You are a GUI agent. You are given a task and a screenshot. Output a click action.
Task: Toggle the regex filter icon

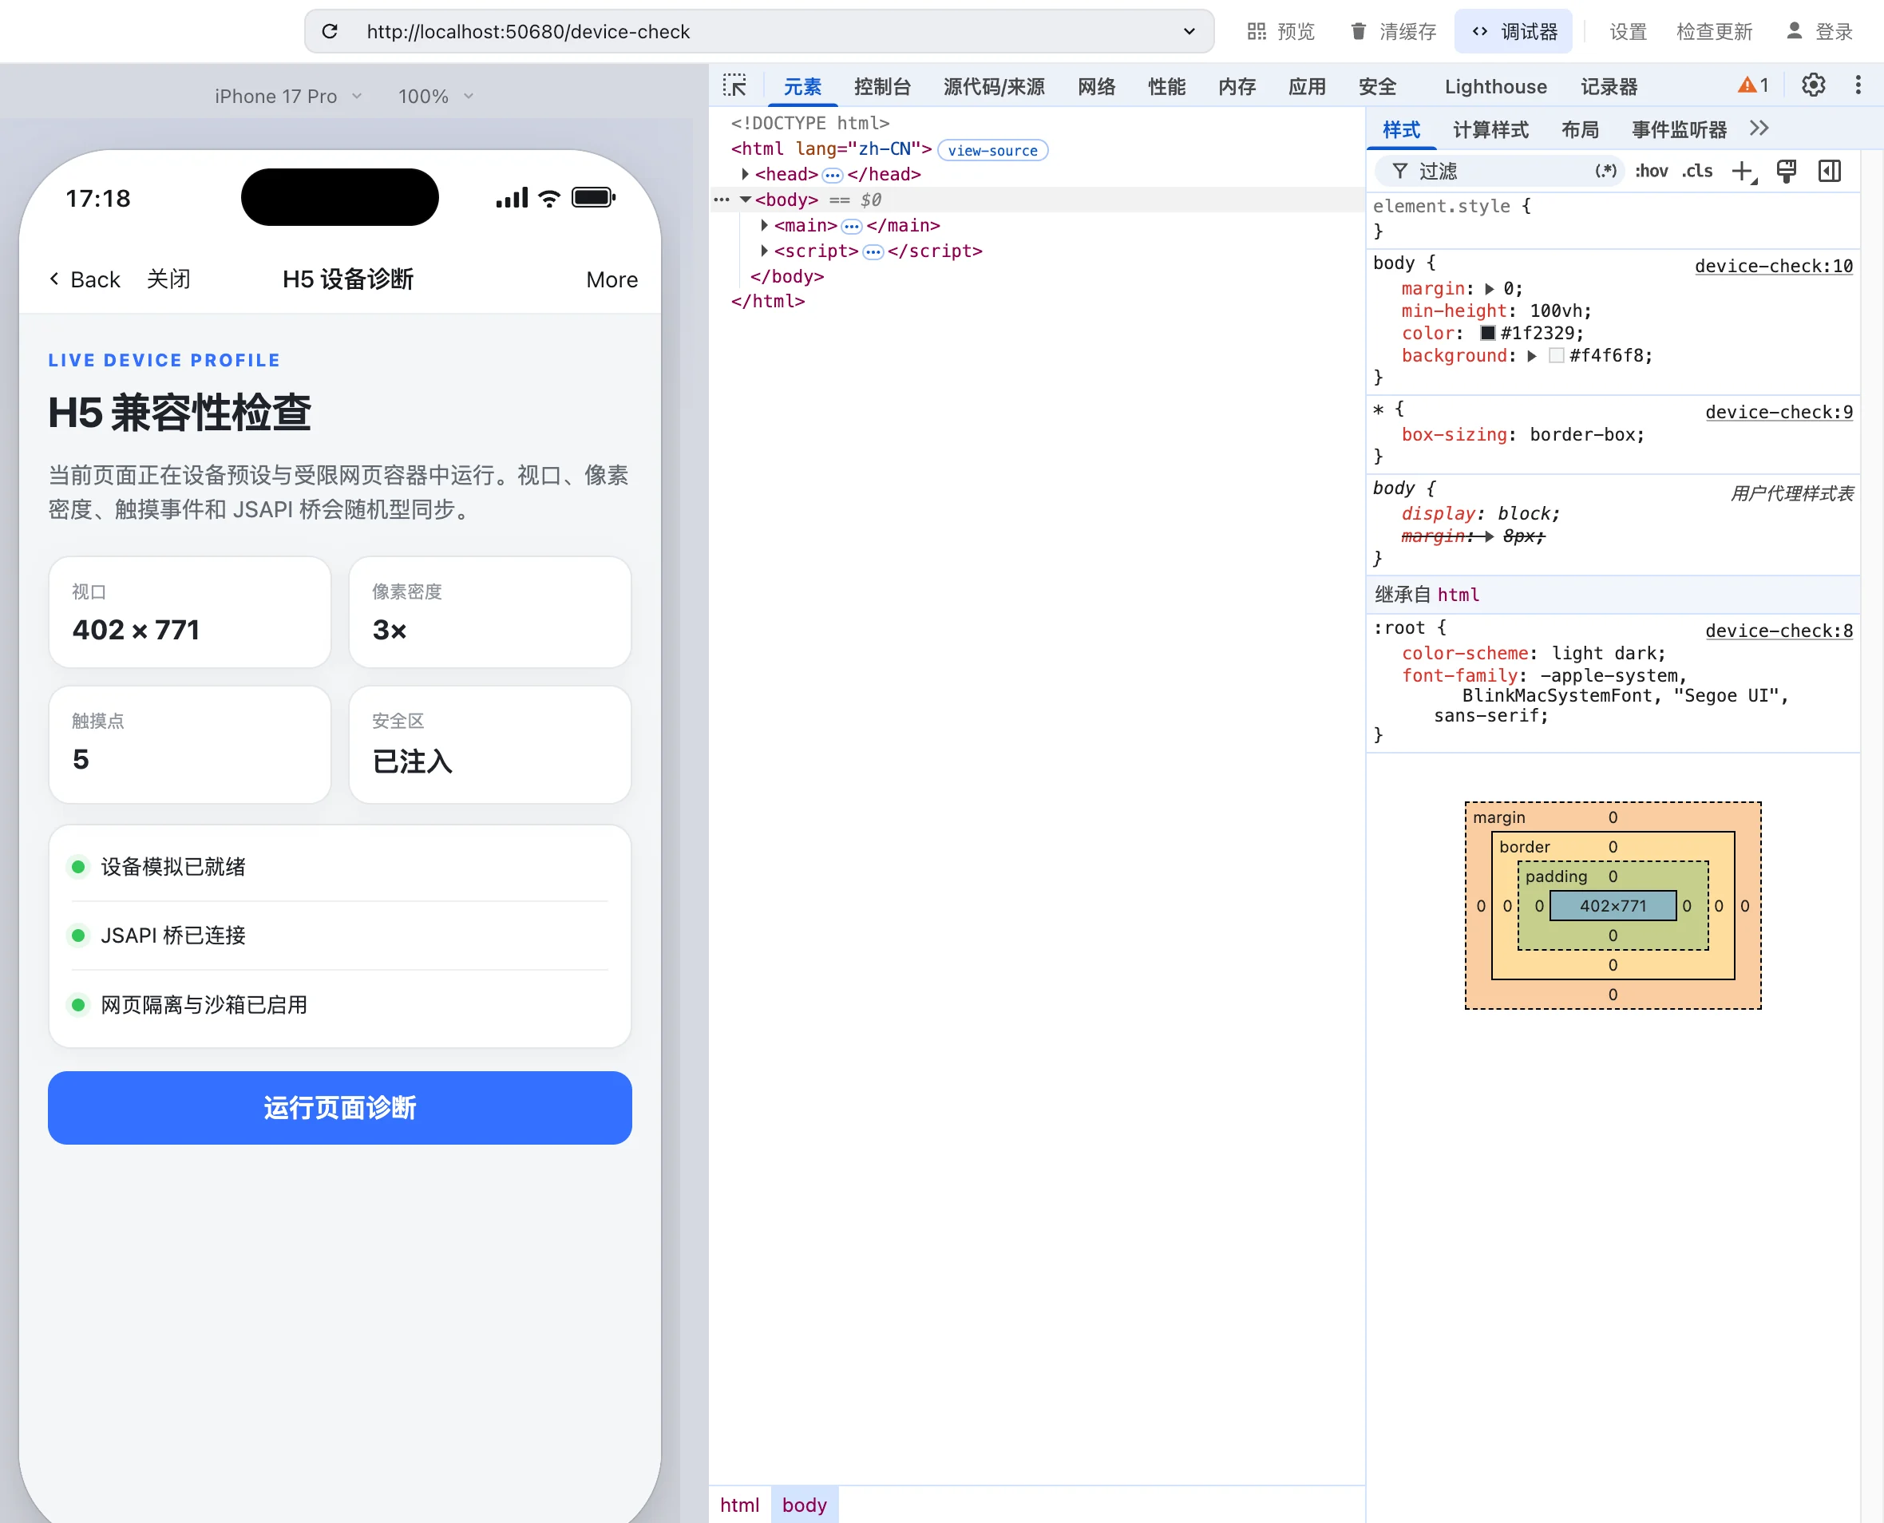tap(1605, 171)
